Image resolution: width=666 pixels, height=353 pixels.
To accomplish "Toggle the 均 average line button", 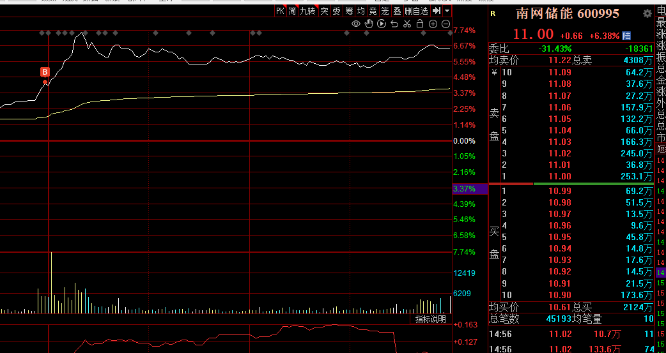I will [360, 11].
